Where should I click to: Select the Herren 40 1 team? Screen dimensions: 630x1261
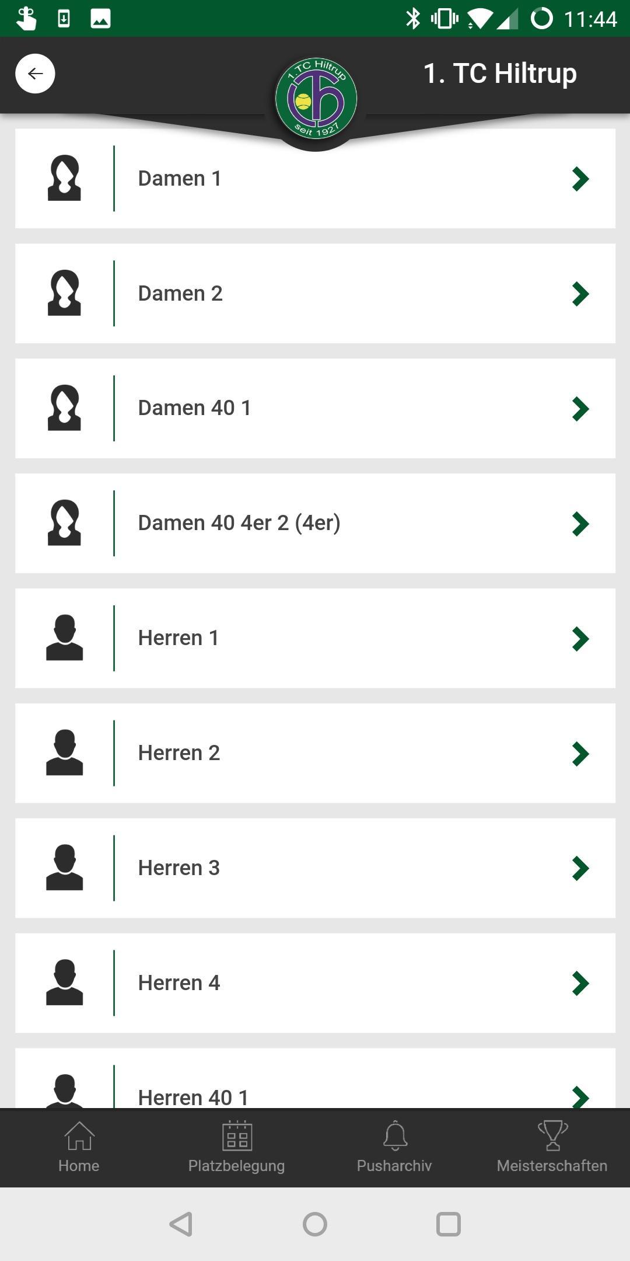pos(315,1078)
